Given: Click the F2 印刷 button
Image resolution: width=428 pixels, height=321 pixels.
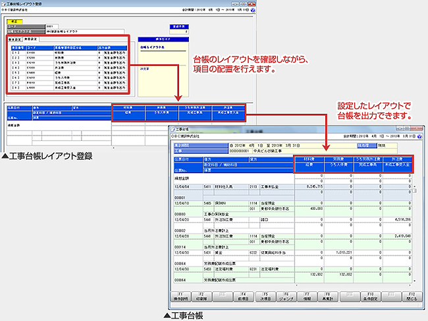Looking at the screenshot, I should tap(201, 297).
